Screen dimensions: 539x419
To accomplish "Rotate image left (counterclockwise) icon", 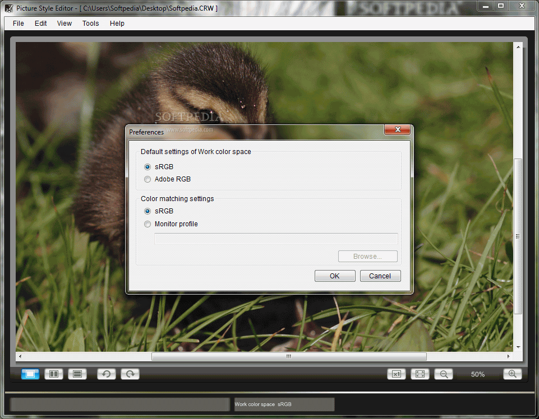I will (x=107, y=374).
